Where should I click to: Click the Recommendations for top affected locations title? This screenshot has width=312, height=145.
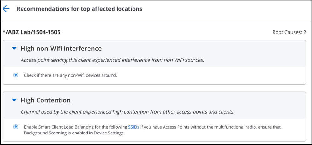pyautogui.click(x=79, y=9)
